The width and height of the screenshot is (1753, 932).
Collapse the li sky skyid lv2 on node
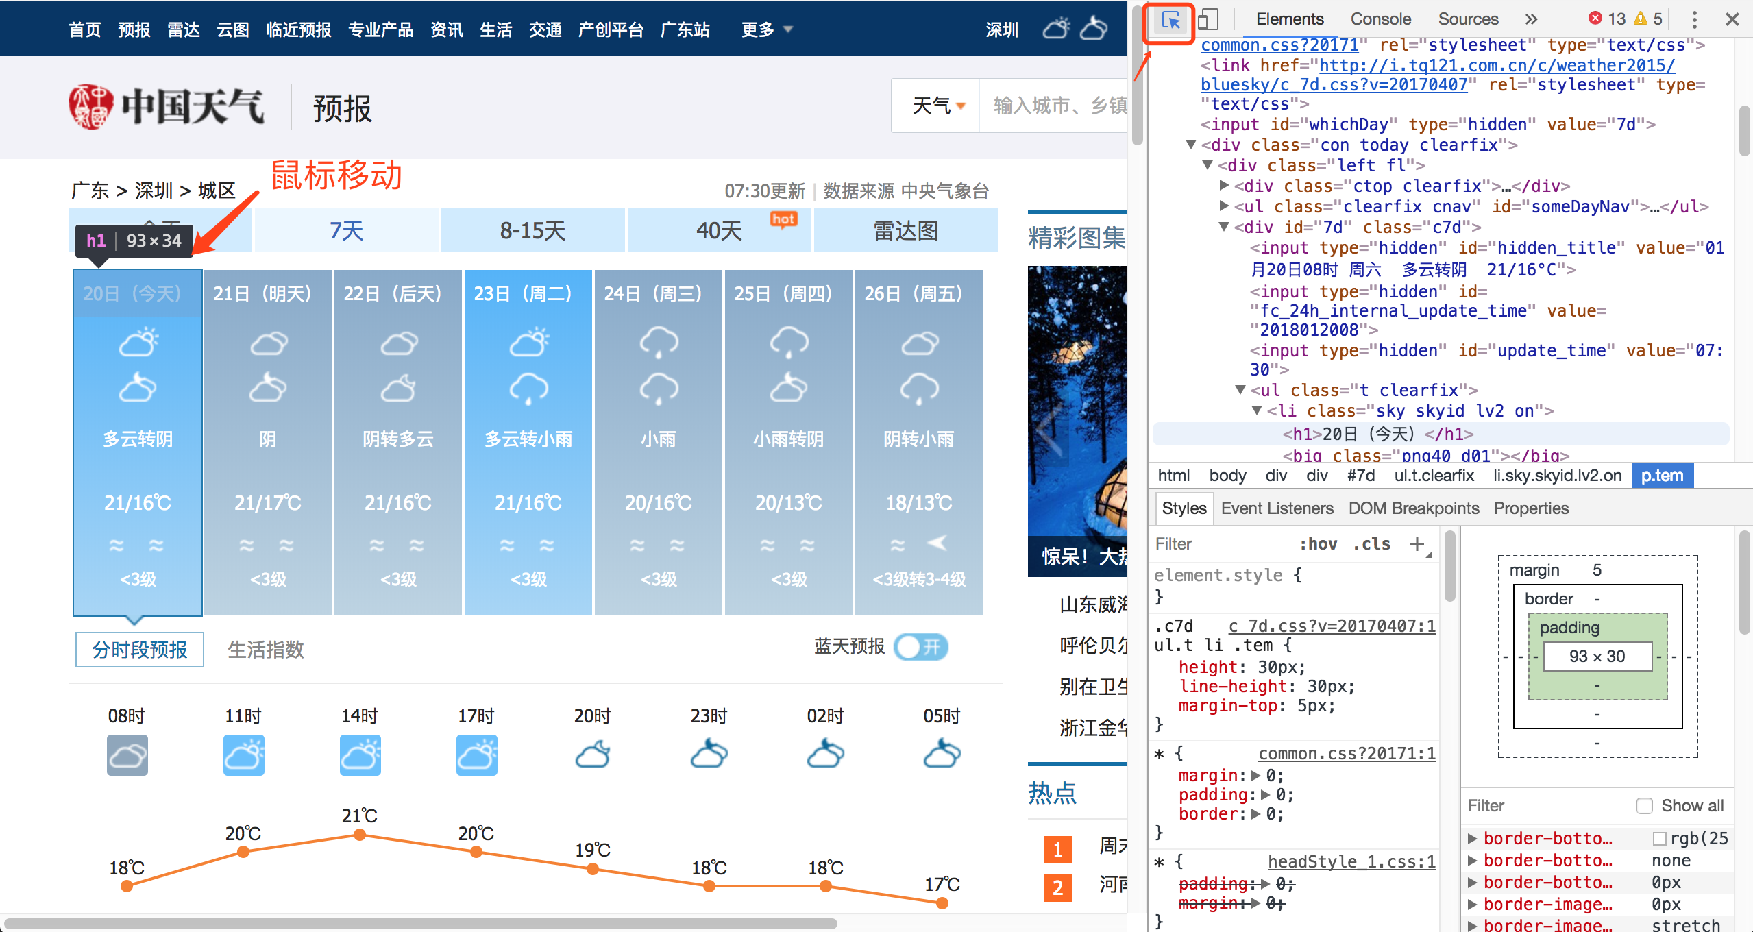point(1257,410)
